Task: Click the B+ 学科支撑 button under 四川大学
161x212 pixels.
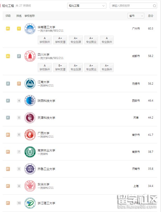Action: [x=60, y=67]
